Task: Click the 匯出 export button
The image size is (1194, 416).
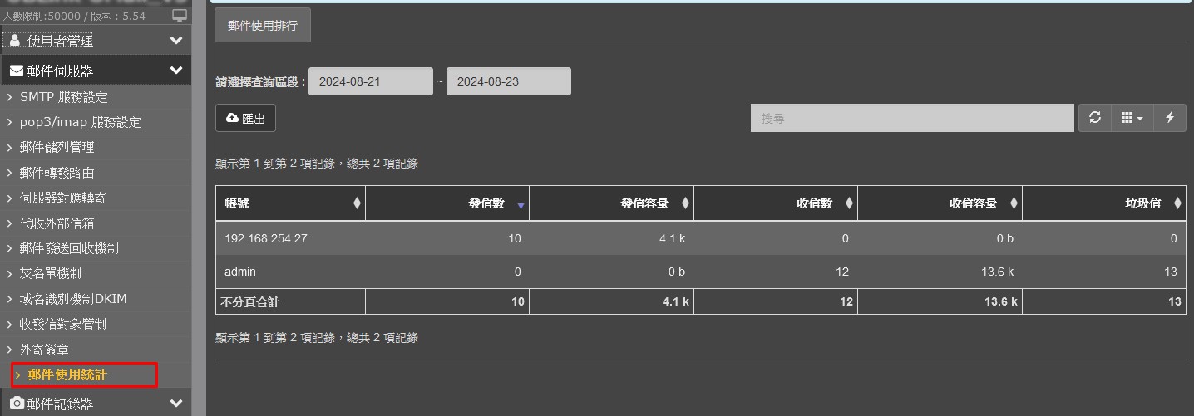Action: tap(245, 119)
